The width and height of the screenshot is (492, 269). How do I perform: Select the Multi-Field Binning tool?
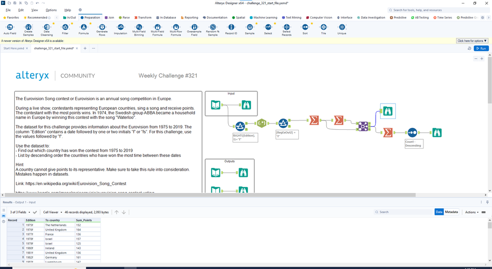139,30
